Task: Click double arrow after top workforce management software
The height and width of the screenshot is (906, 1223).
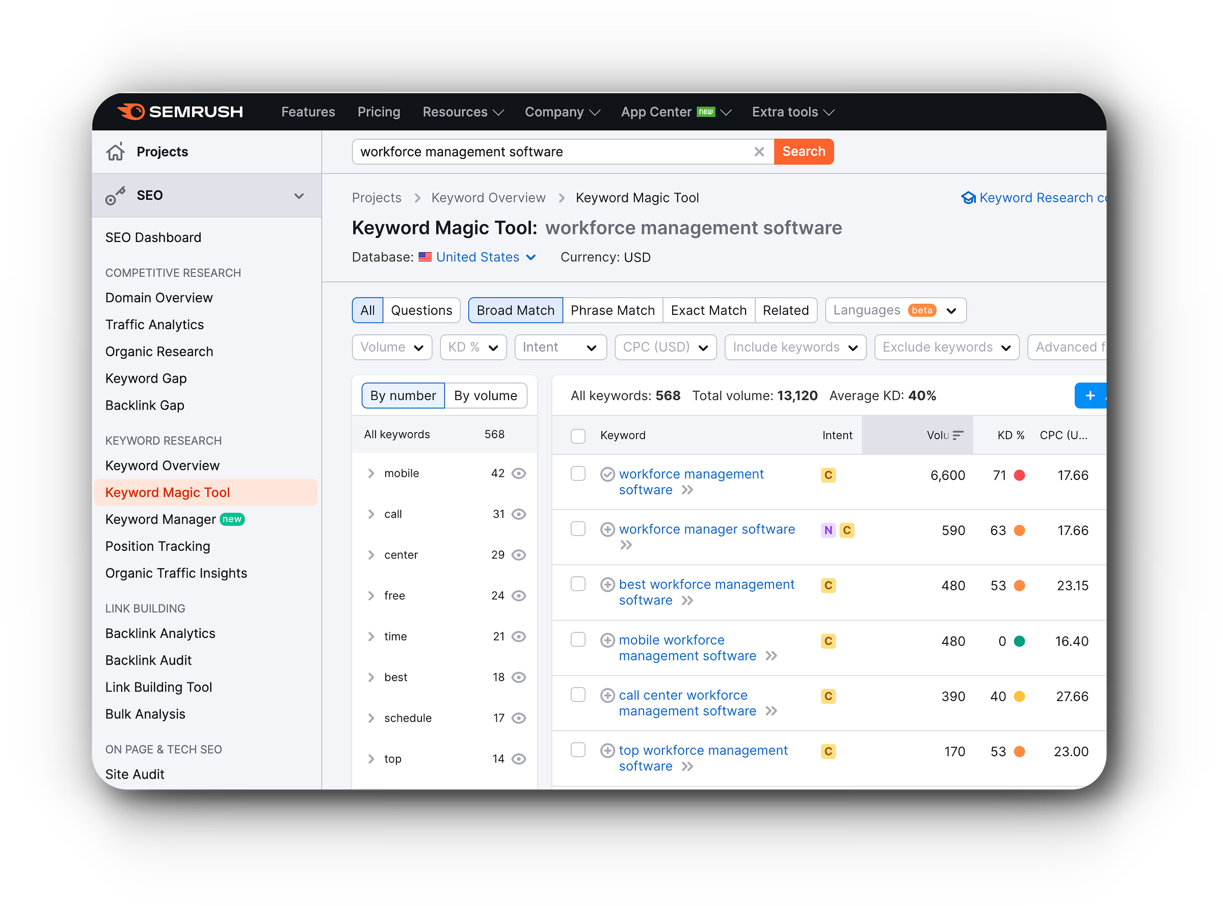Action: [x=688, y=767]
